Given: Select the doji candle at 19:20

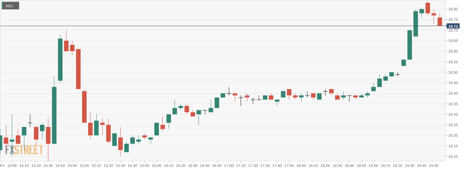Looking at the screenshot, I should (397, 74).
